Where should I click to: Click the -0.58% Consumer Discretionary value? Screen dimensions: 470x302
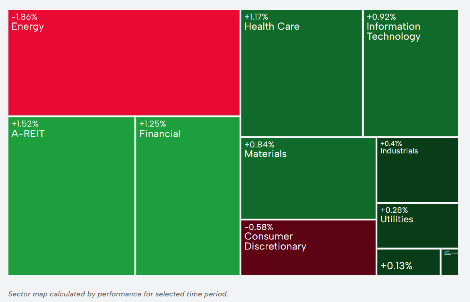[258, 227]
